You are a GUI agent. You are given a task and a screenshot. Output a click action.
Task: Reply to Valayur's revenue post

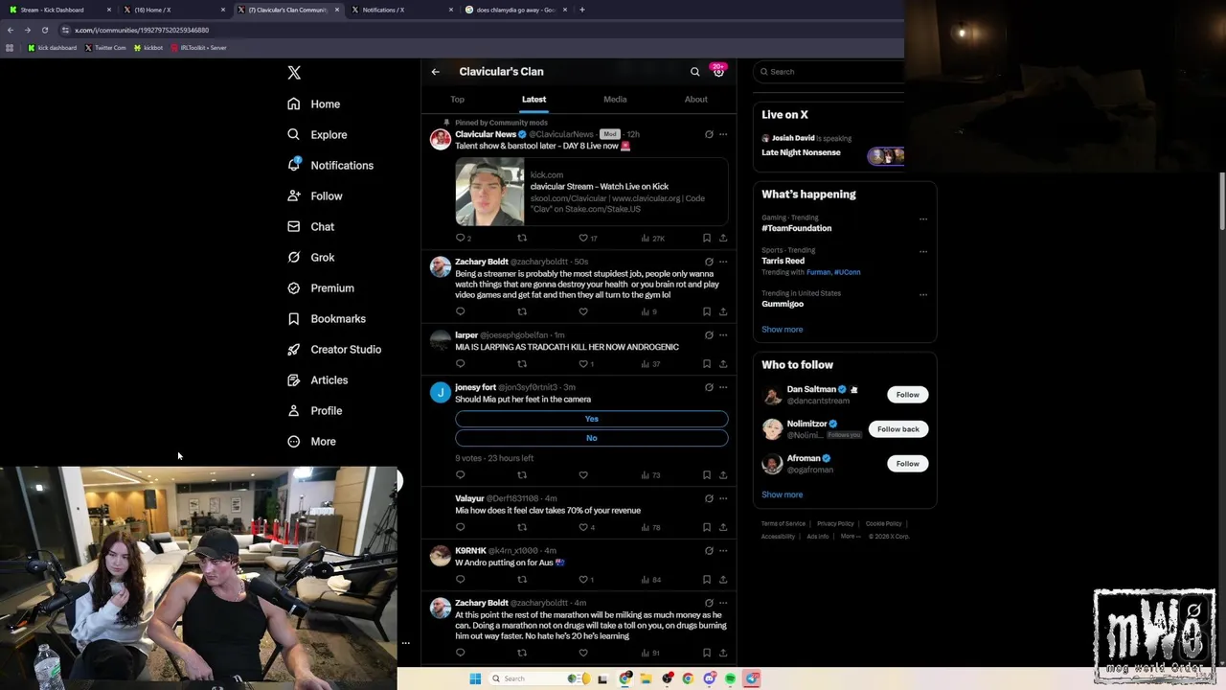pyautogui.click(x=461, y=527)
